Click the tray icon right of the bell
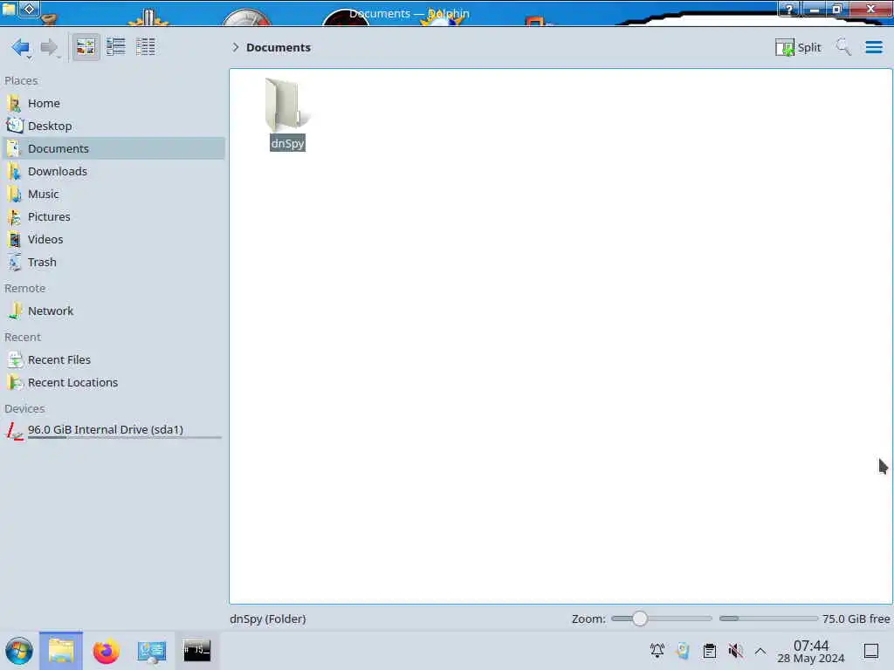 (683, 650)
